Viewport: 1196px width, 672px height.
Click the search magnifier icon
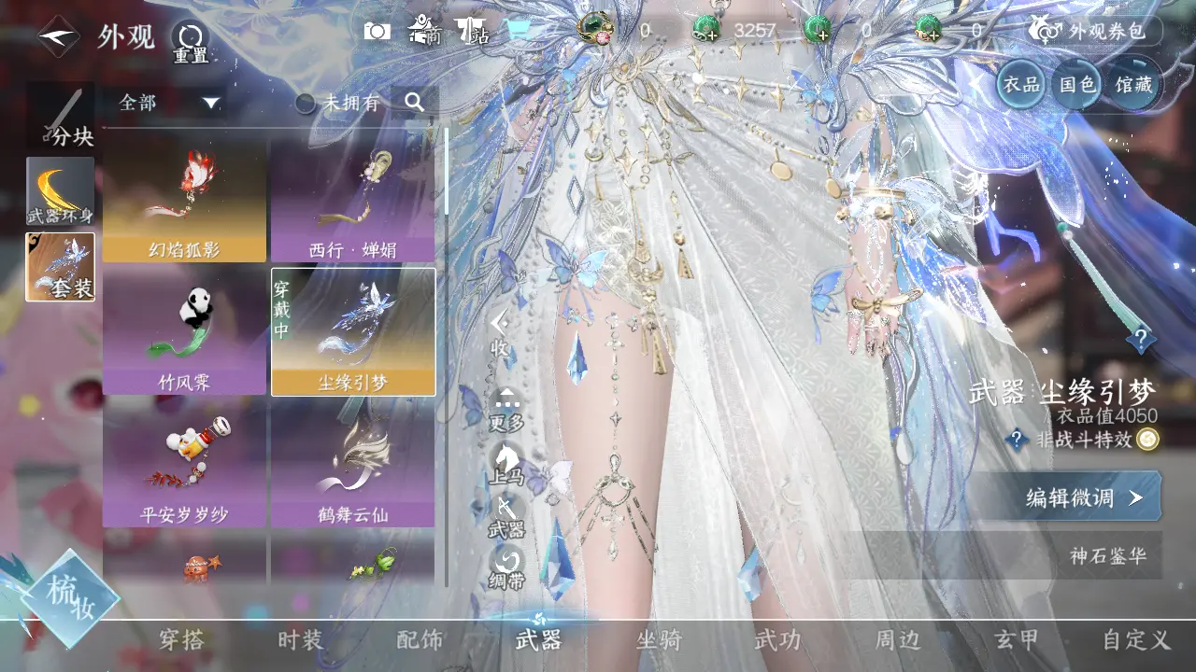click(x=415, y=103)
